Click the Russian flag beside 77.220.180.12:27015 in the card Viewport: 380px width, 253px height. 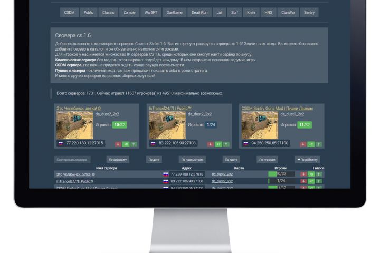coord(61,143)
